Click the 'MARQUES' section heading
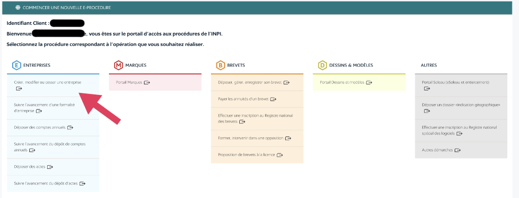This screenshot has height=198, width=519. [x=136, y=65]
